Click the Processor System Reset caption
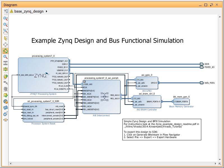 pyautogui.click(x=43, y=124)
